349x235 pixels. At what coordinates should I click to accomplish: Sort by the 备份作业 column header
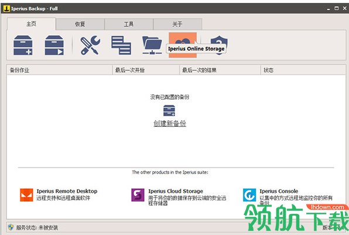pyautogui.click(x=60, y=70)
